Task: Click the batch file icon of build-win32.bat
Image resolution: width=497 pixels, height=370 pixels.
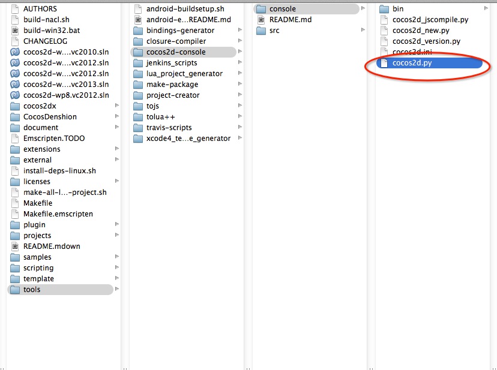Action: [x=15, y=31]
